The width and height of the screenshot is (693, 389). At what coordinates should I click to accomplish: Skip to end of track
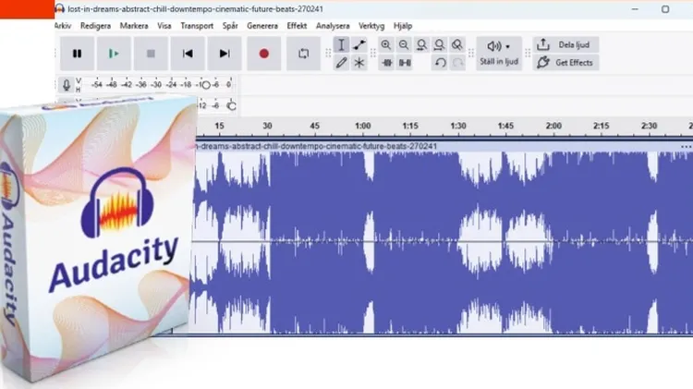(225, 54)
